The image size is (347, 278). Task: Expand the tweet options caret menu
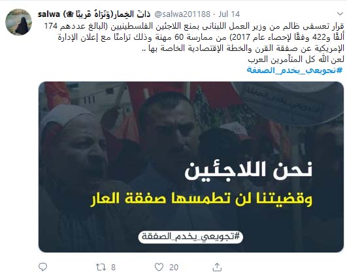coord(340,14)
